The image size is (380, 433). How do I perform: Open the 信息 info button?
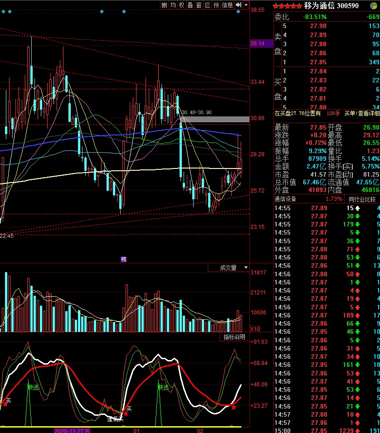227,5
